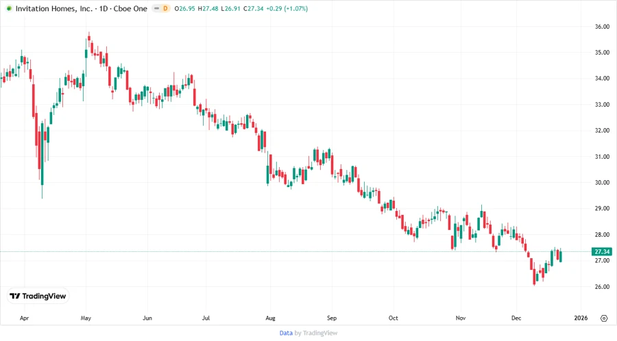Click the 'Sep' time axis label
Viewport: 617px width, 341px height.
point(332,318)
